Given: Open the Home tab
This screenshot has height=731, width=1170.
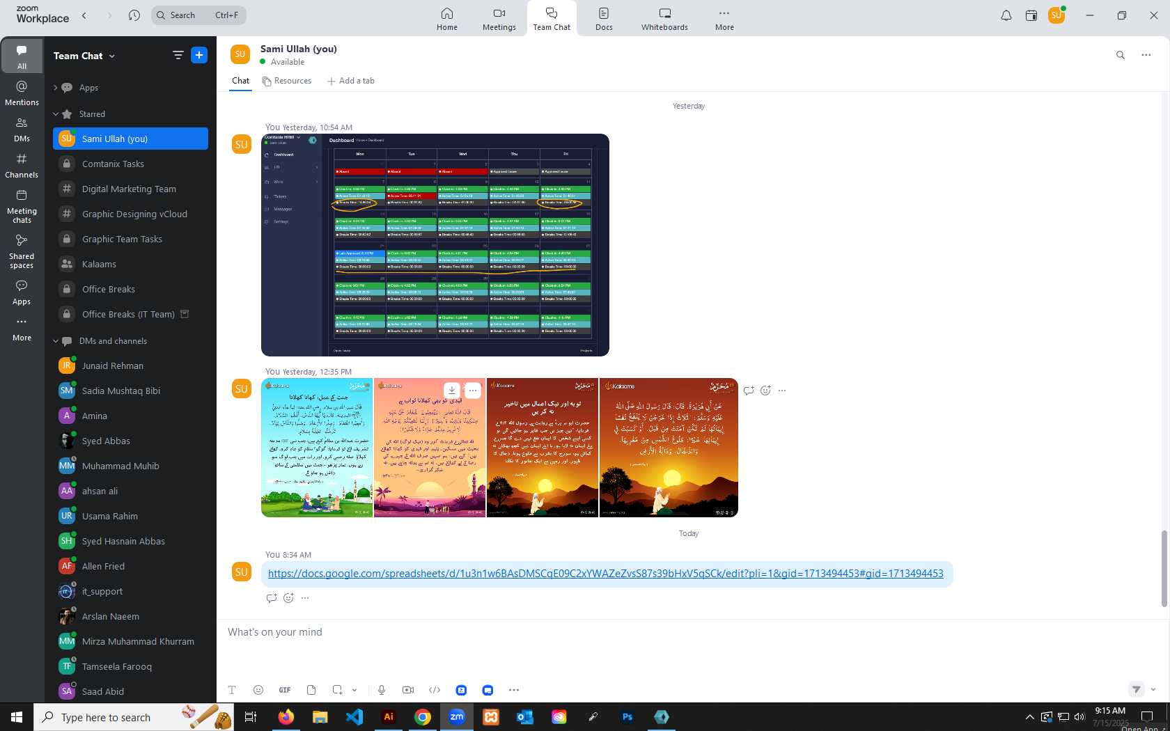Looking at the screenshot, I should pos(447,19).
